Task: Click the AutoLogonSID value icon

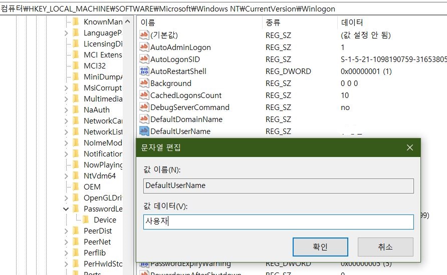Action: 144,59
